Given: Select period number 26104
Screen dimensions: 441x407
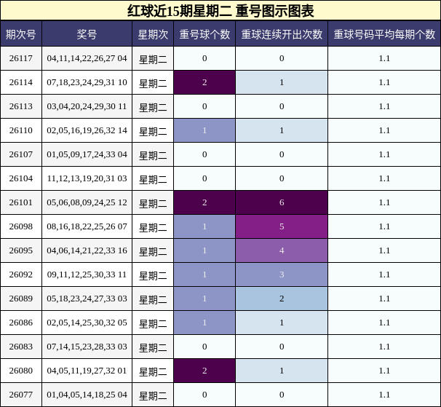Looking at the screenshot, I should coord(21,178).
